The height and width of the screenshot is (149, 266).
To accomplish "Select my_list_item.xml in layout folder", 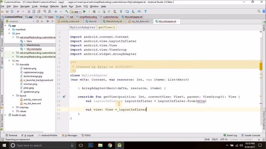I will click(32, 103).
